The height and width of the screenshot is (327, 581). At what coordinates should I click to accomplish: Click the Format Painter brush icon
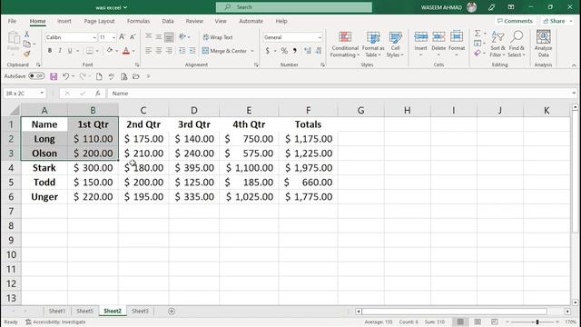(x=26, y=54)
